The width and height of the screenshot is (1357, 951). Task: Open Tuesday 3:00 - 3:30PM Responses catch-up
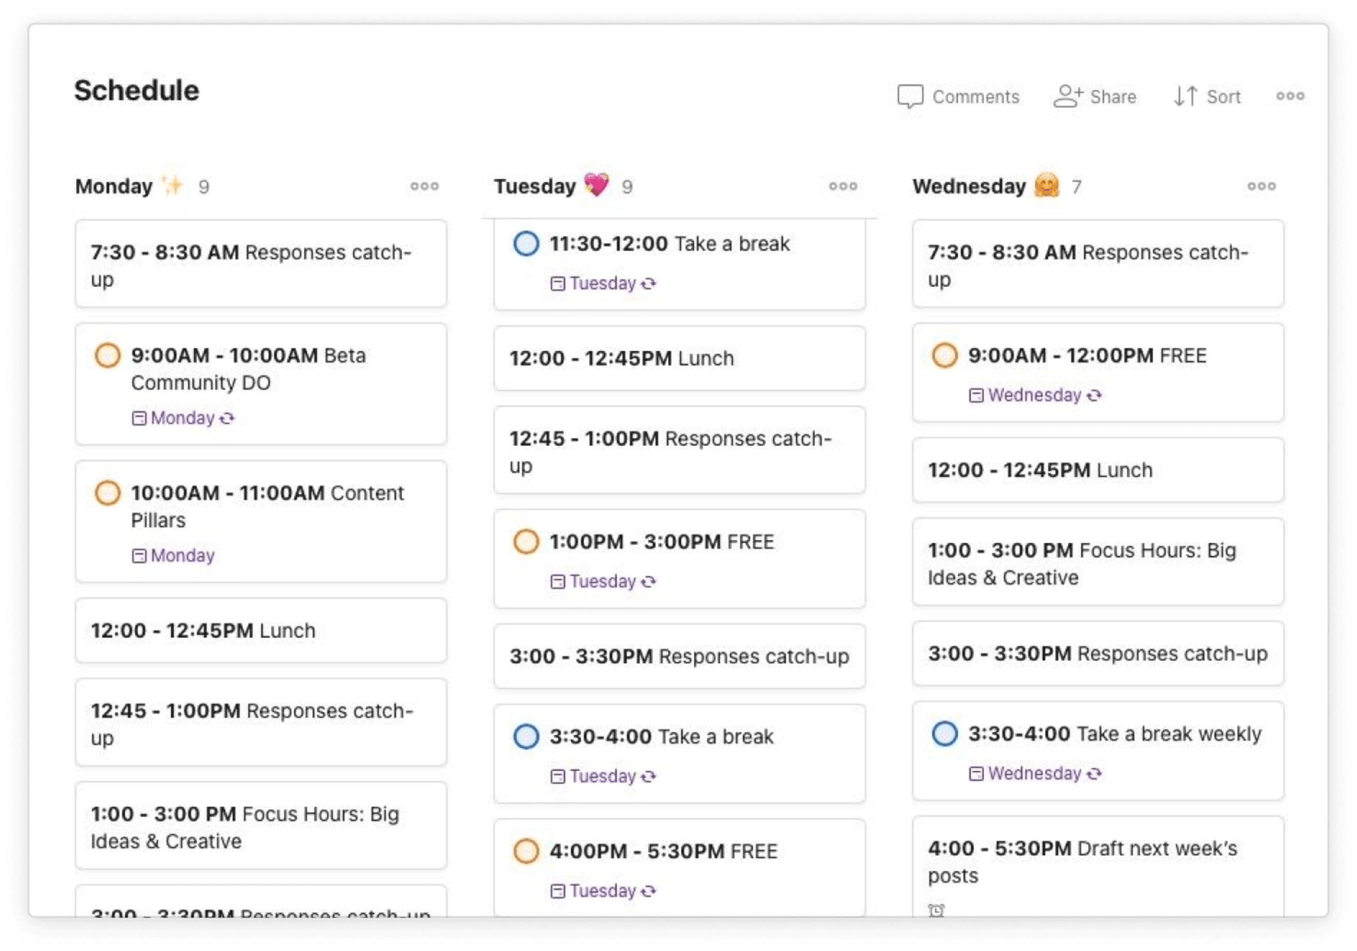680,657
